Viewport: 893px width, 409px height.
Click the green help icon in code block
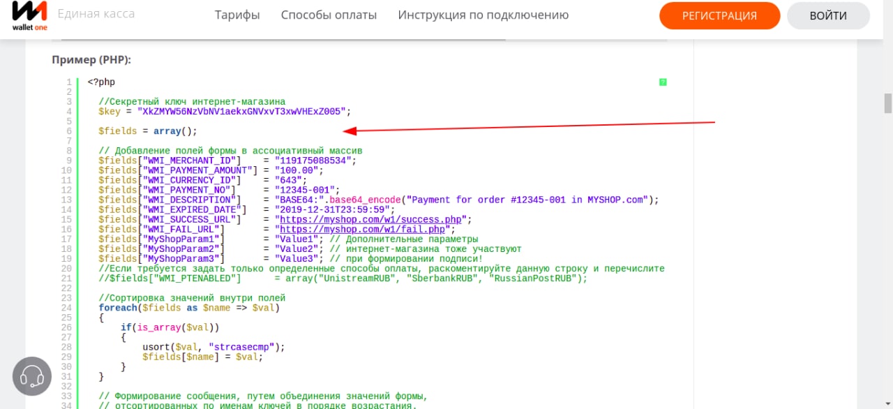(x=663, y=82)
